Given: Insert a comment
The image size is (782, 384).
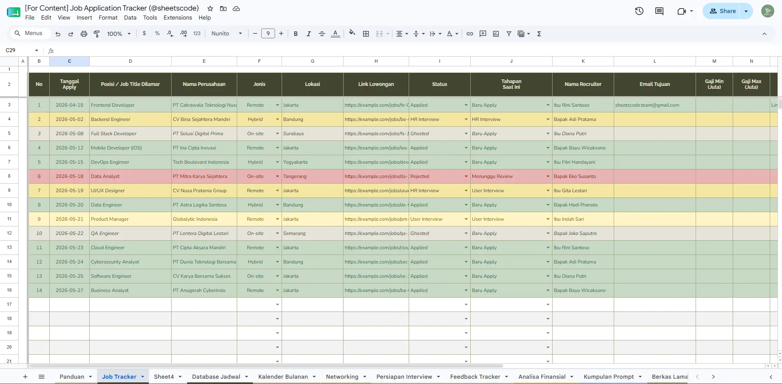Looking at the screenshot, I should 483,34.
